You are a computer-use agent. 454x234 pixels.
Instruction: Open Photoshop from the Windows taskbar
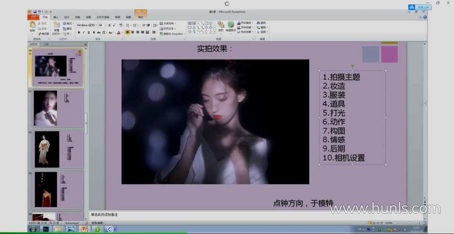46,229
